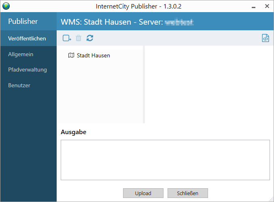
Task: Go to the Benutzer section
Action: pos(28,85)
